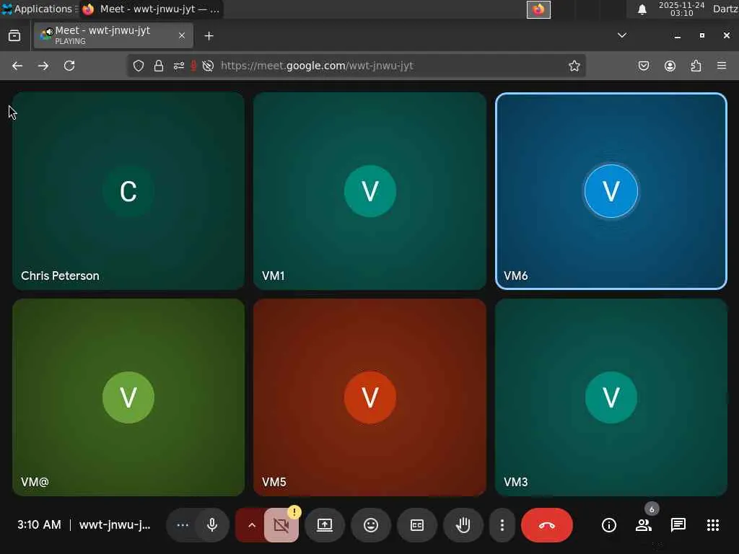This screenshot has height=554, width=739.
Task: Click Firefox icon in system panel
Action: coord(538,9)
